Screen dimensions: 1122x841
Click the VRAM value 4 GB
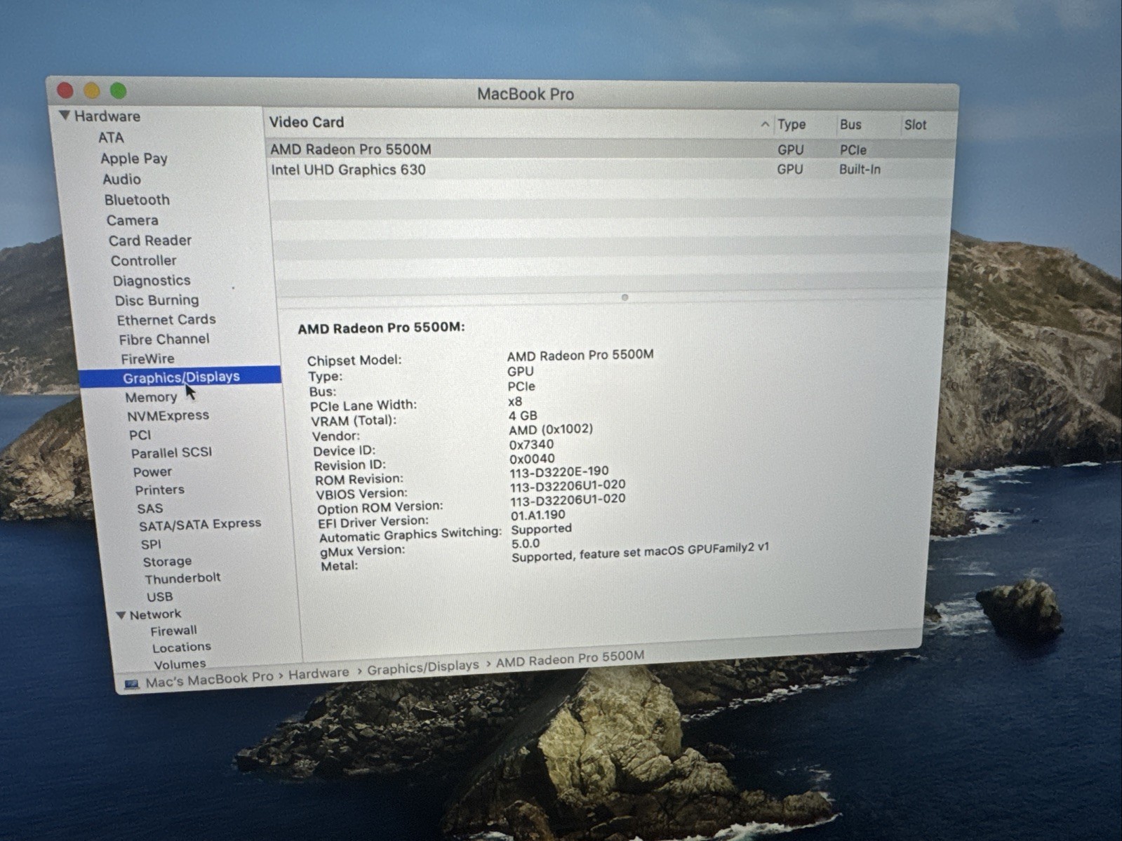point(523,415)
